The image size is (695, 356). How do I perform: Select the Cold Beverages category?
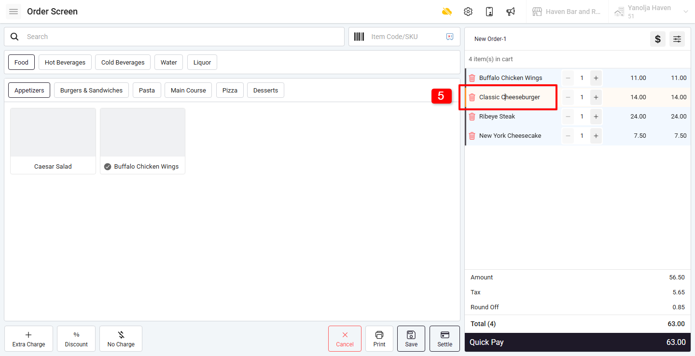pyautogui.click(x=123, y=62)
